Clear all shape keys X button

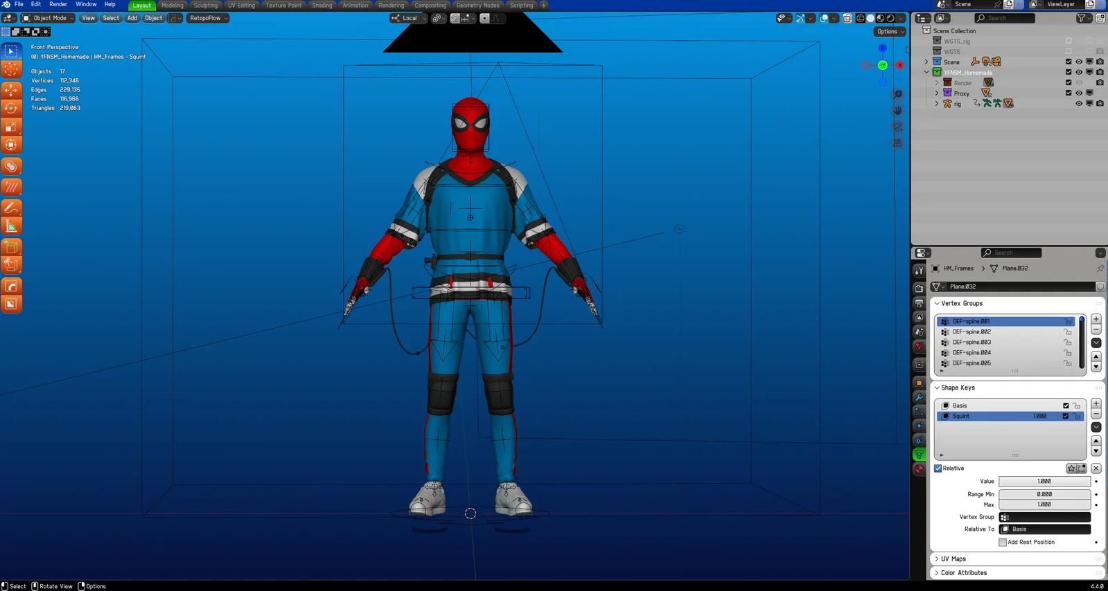[1096, 469]
